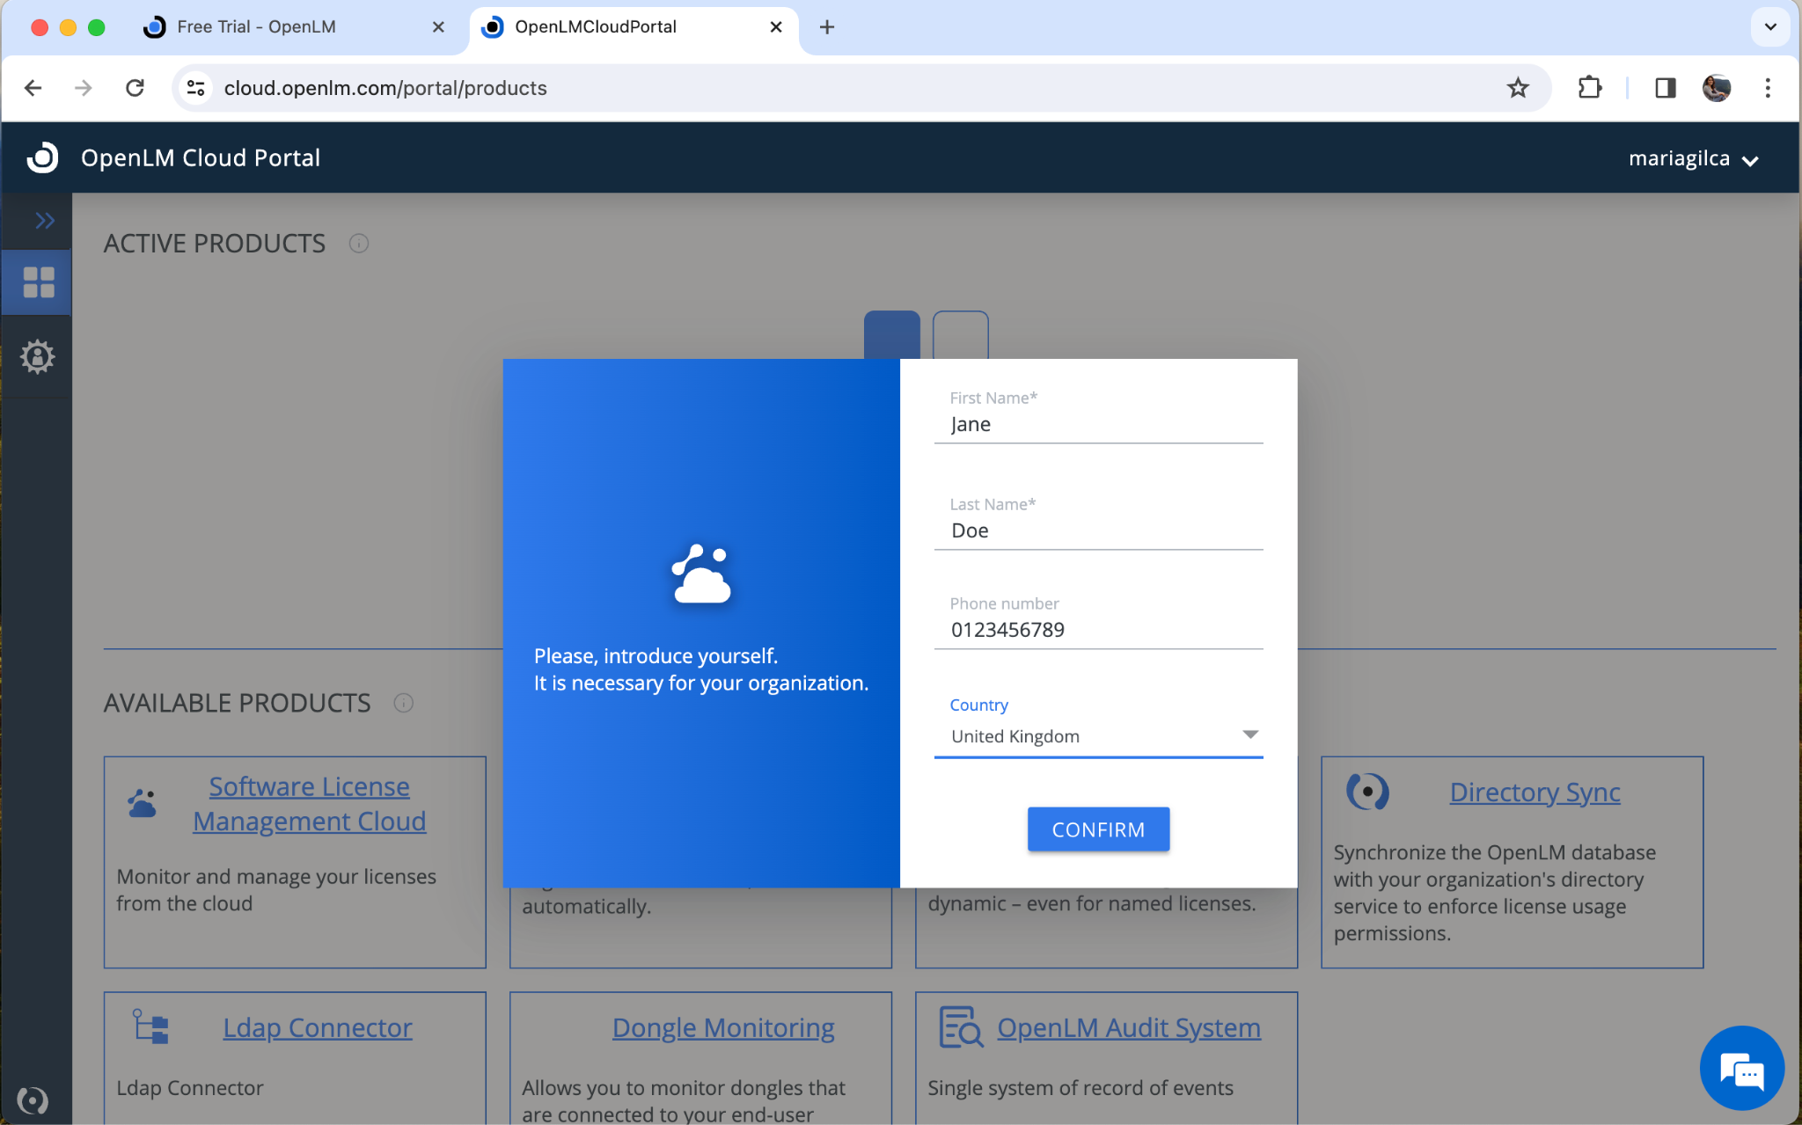Open the OpenLM Audit System link

click(1128, 1027)
